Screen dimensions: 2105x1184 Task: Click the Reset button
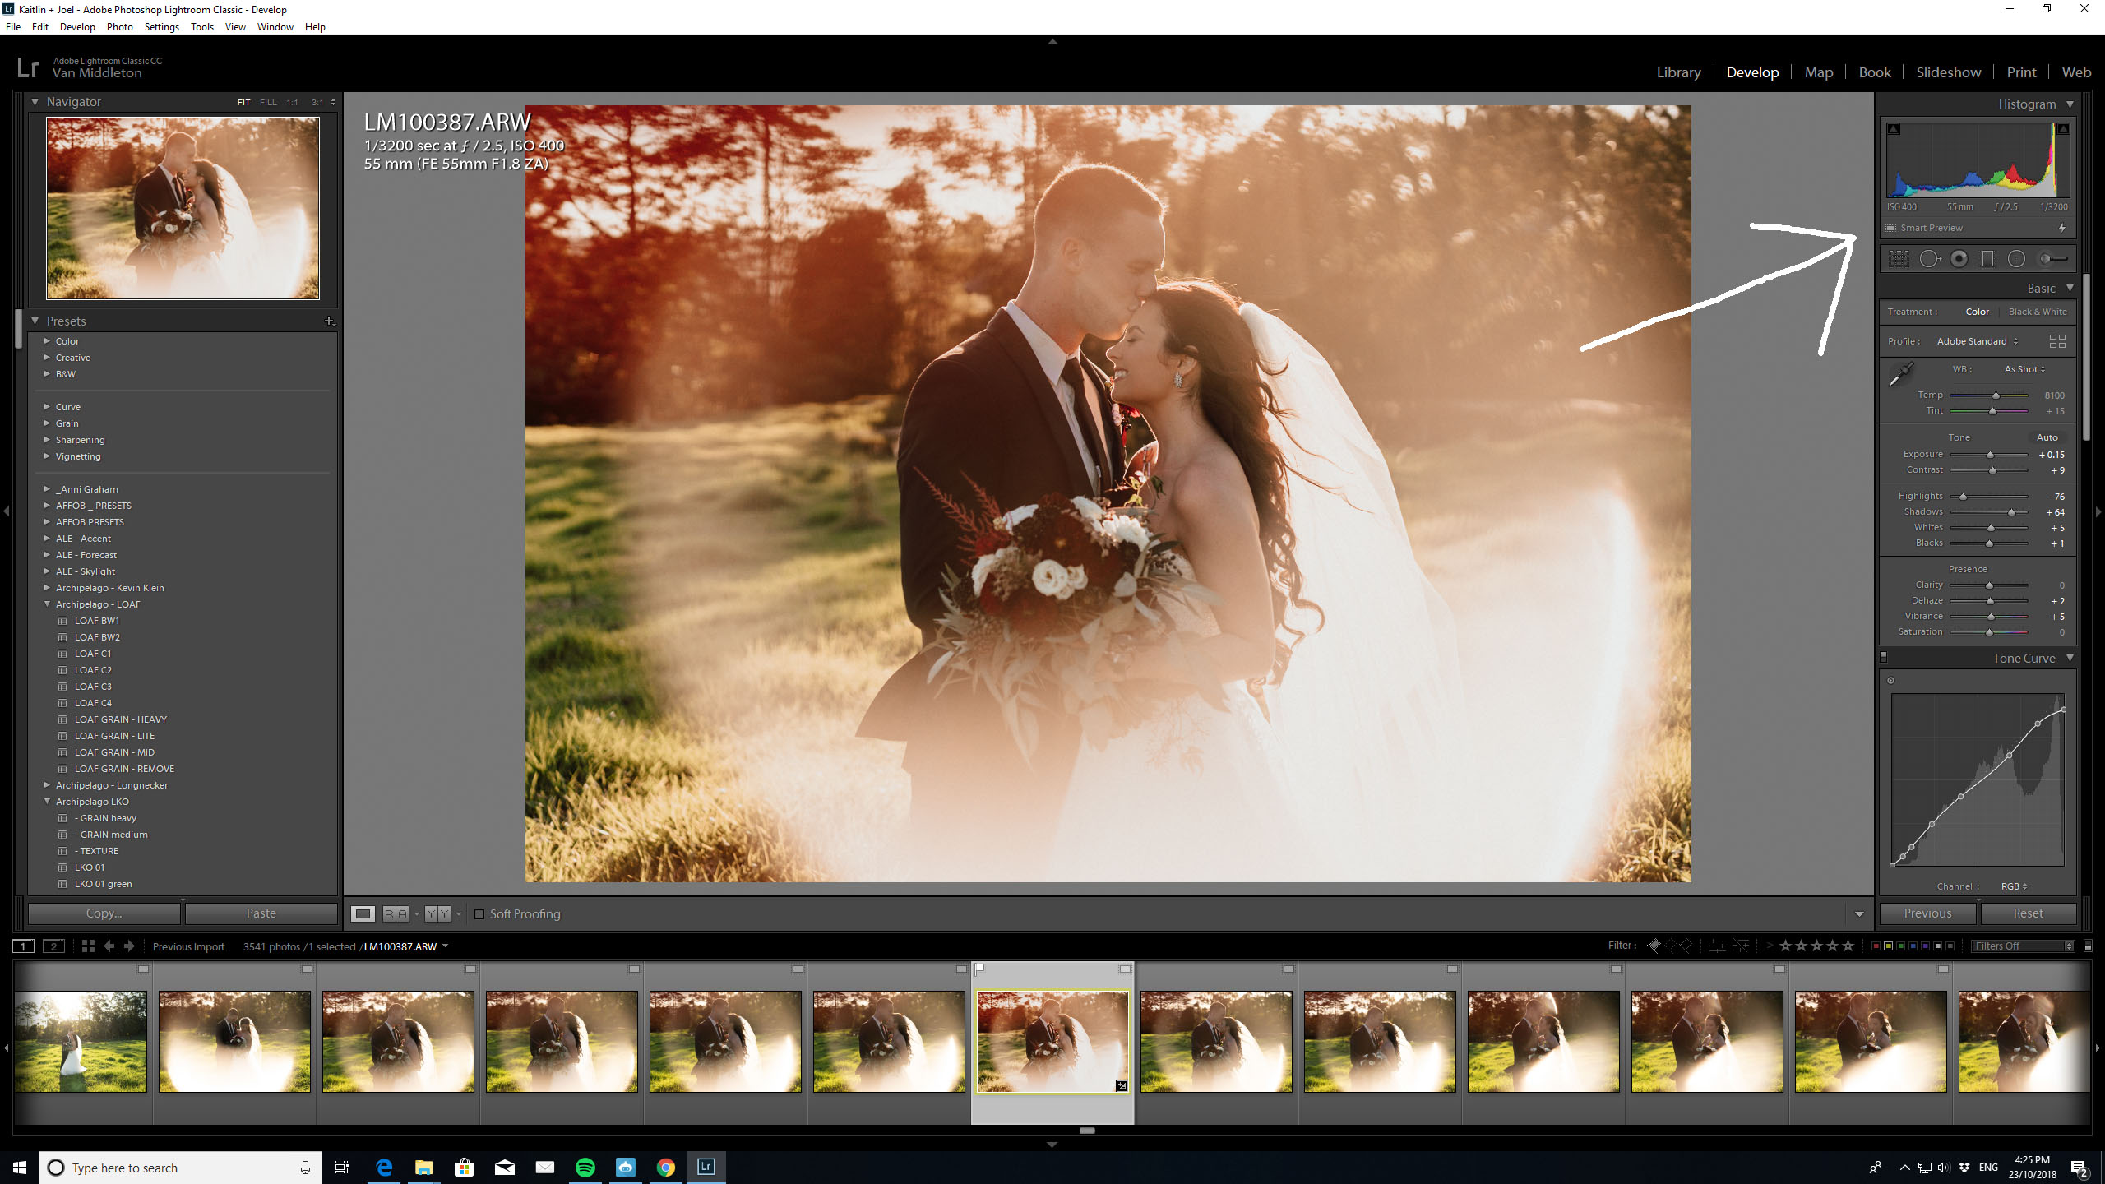(2028, 913)
